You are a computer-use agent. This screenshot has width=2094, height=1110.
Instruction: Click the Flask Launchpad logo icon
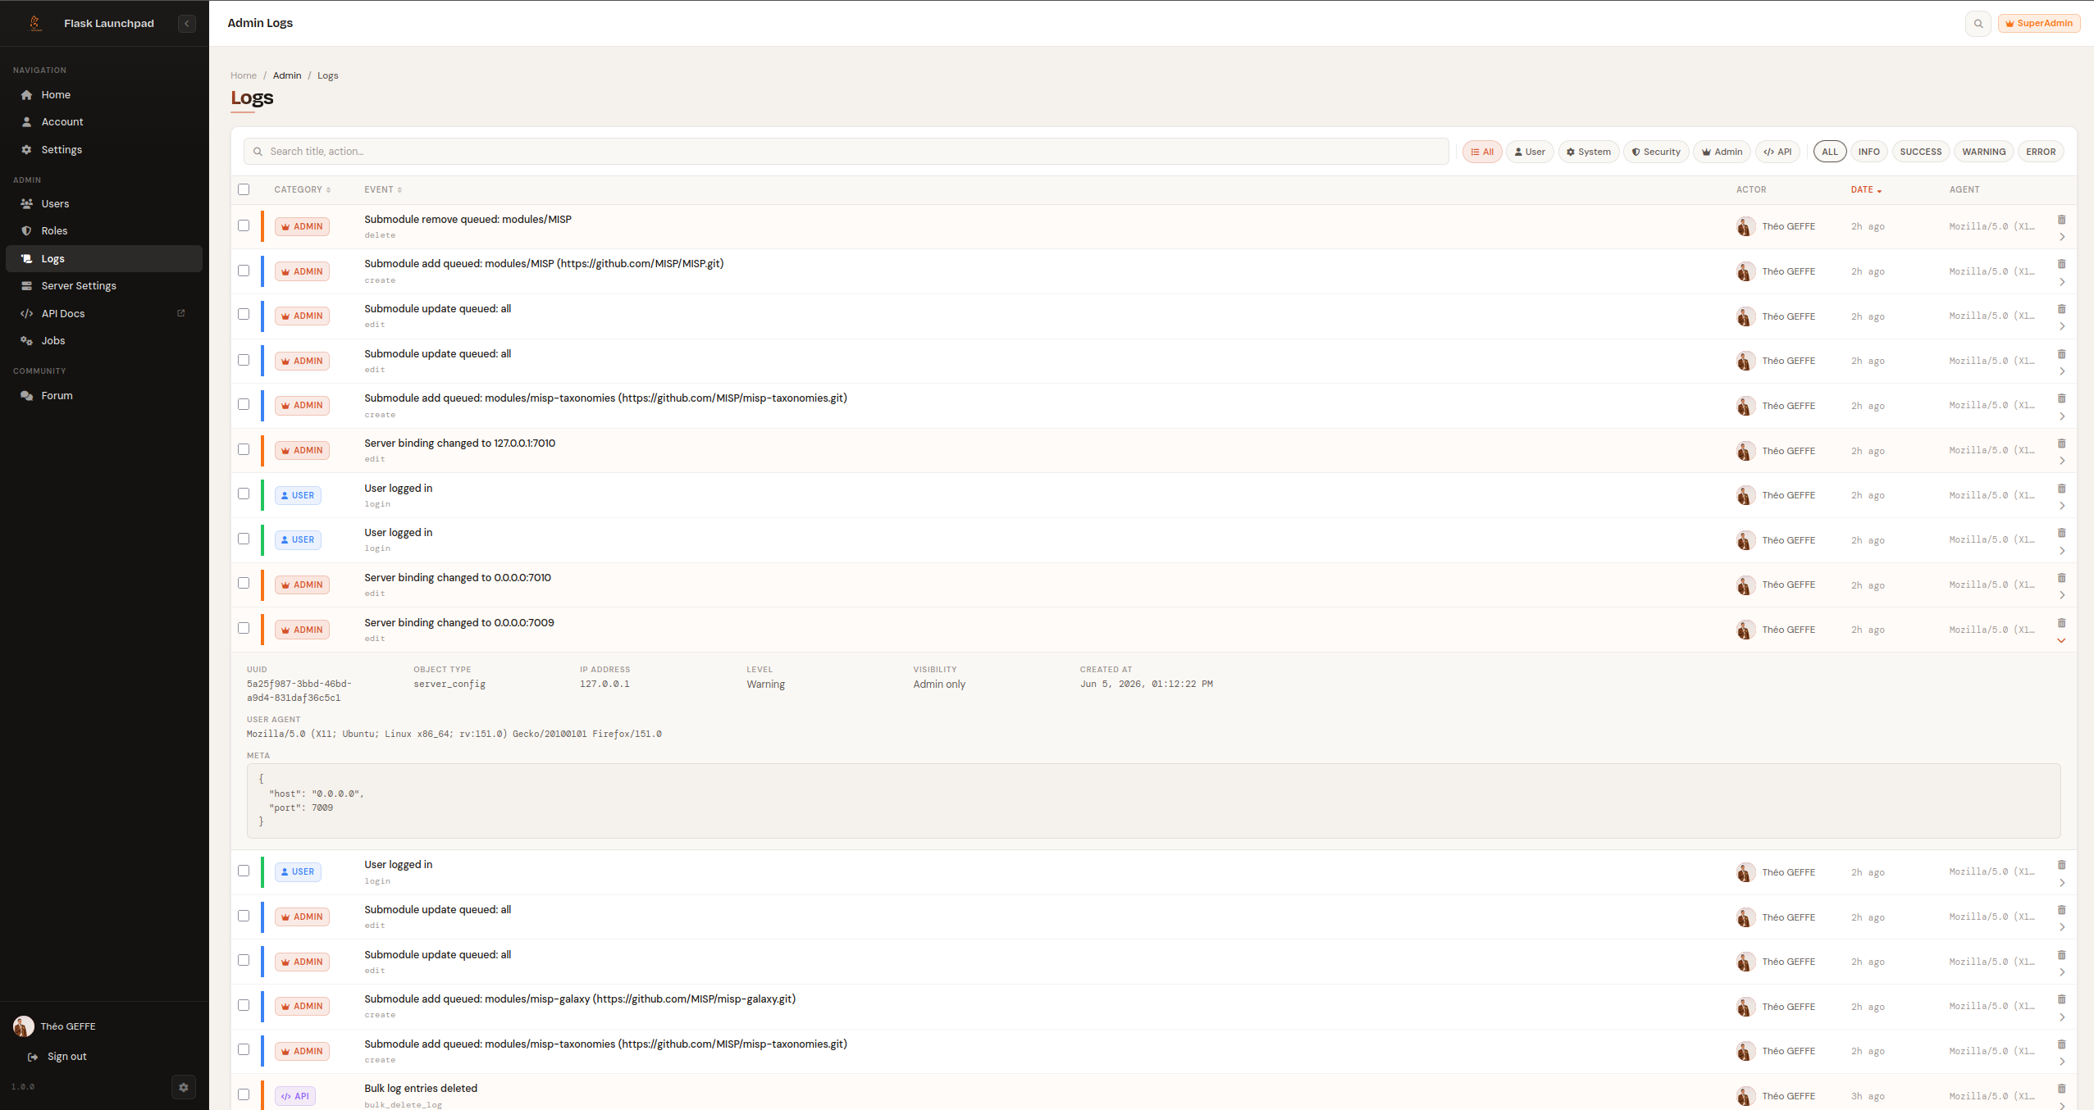pyautogui.click(x=34, y=23)
